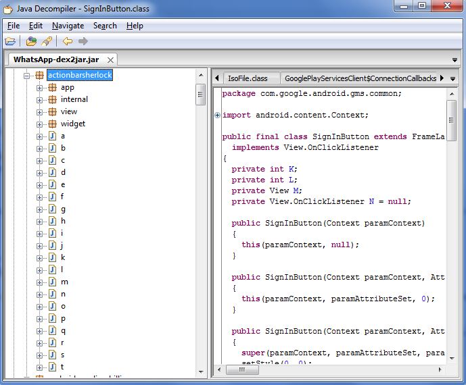Click the Search toolbar icon

point(47,41)
